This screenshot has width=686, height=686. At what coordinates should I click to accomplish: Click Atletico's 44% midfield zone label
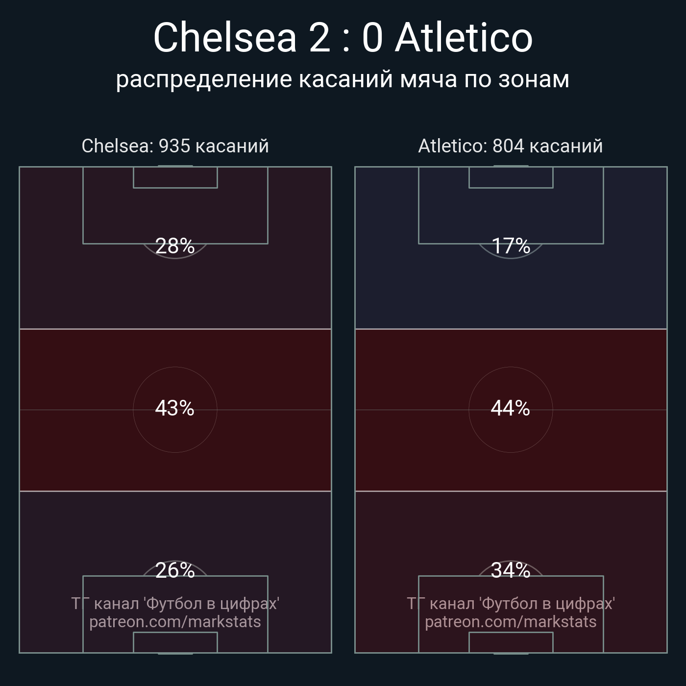tap(511, 408)
